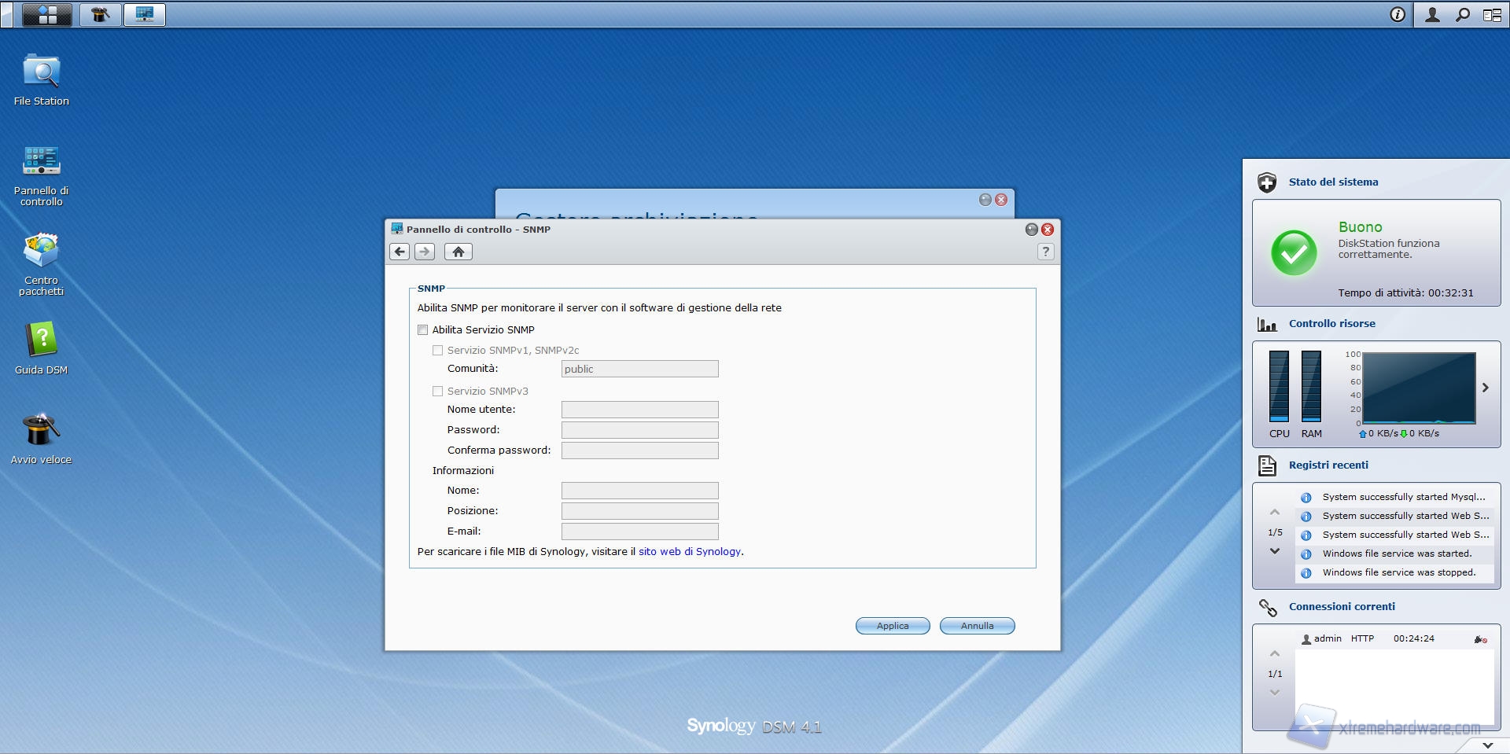Open the user account icon menu

1432,14
